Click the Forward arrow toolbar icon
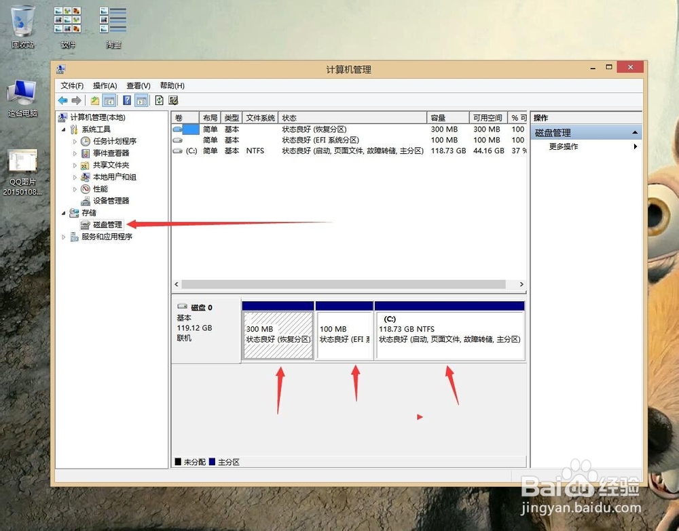Image resolution: width=679 pixels, height=531 pixels. [x=76, y=100]
